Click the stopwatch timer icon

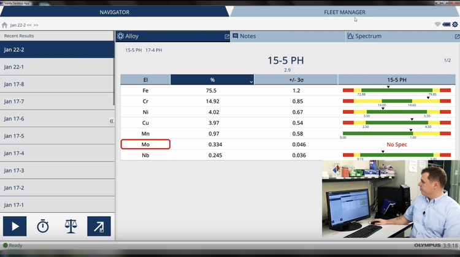42,226
